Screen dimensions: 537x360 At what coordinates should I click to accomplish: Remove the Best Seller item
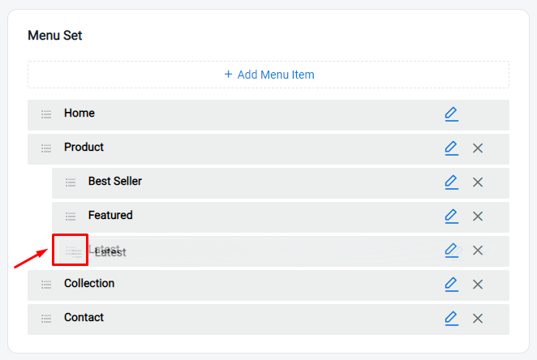click(x=478, y=182)
